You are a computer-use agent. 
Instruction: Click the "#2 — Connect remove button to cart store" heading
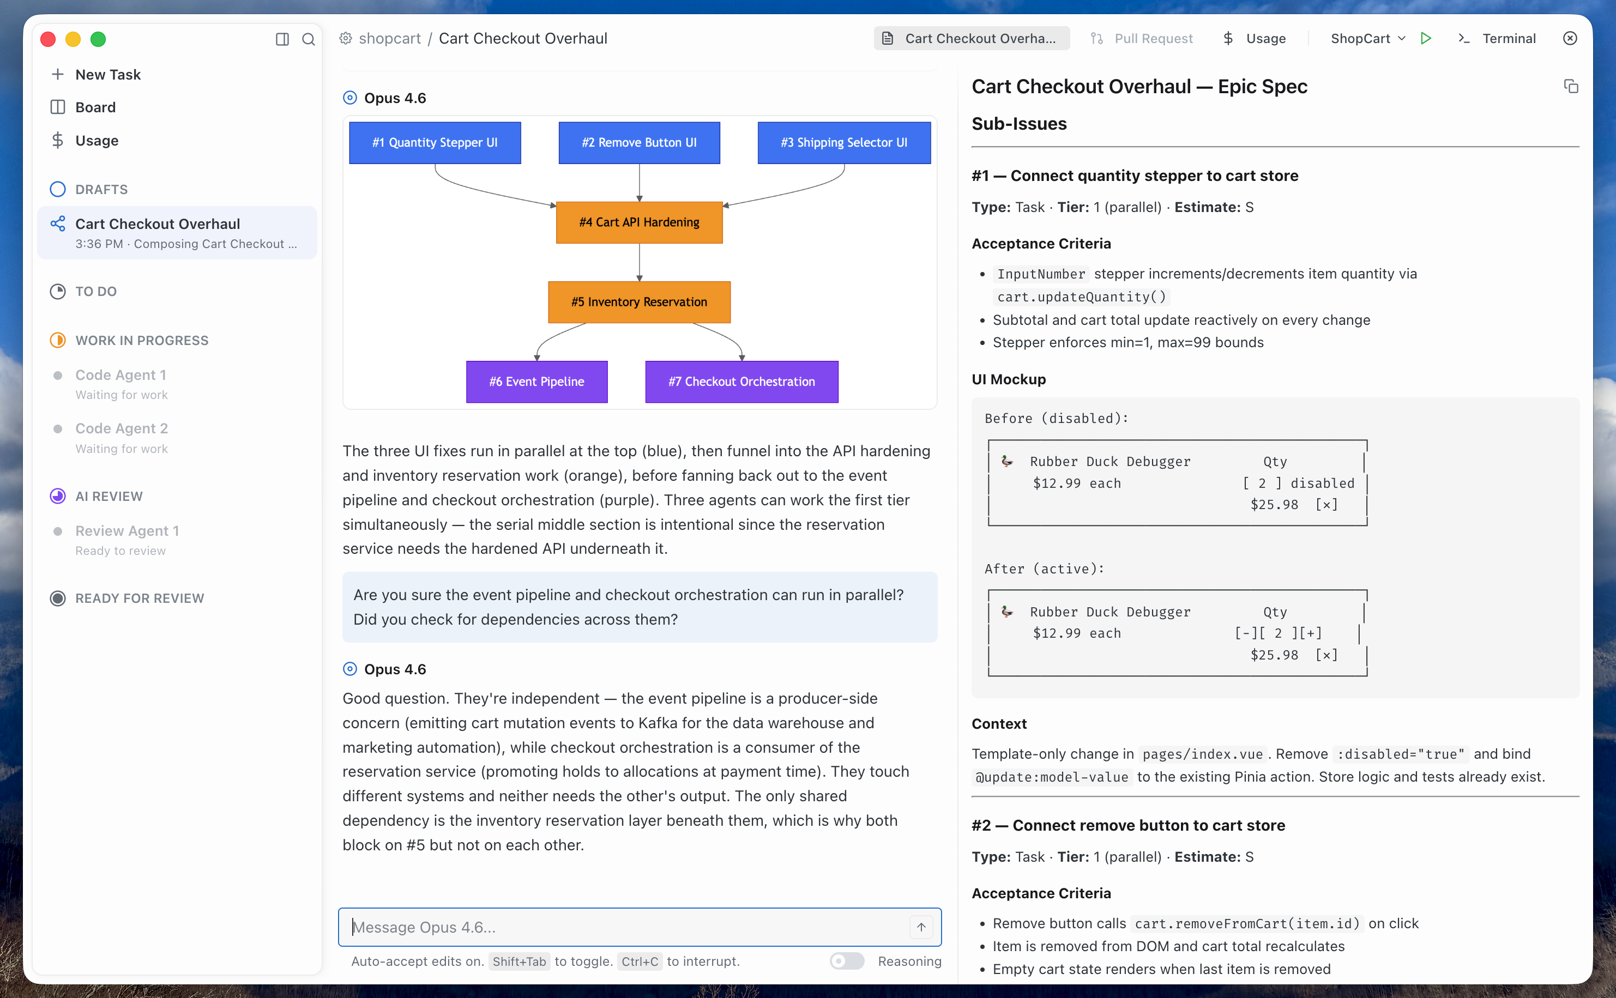1128,825
